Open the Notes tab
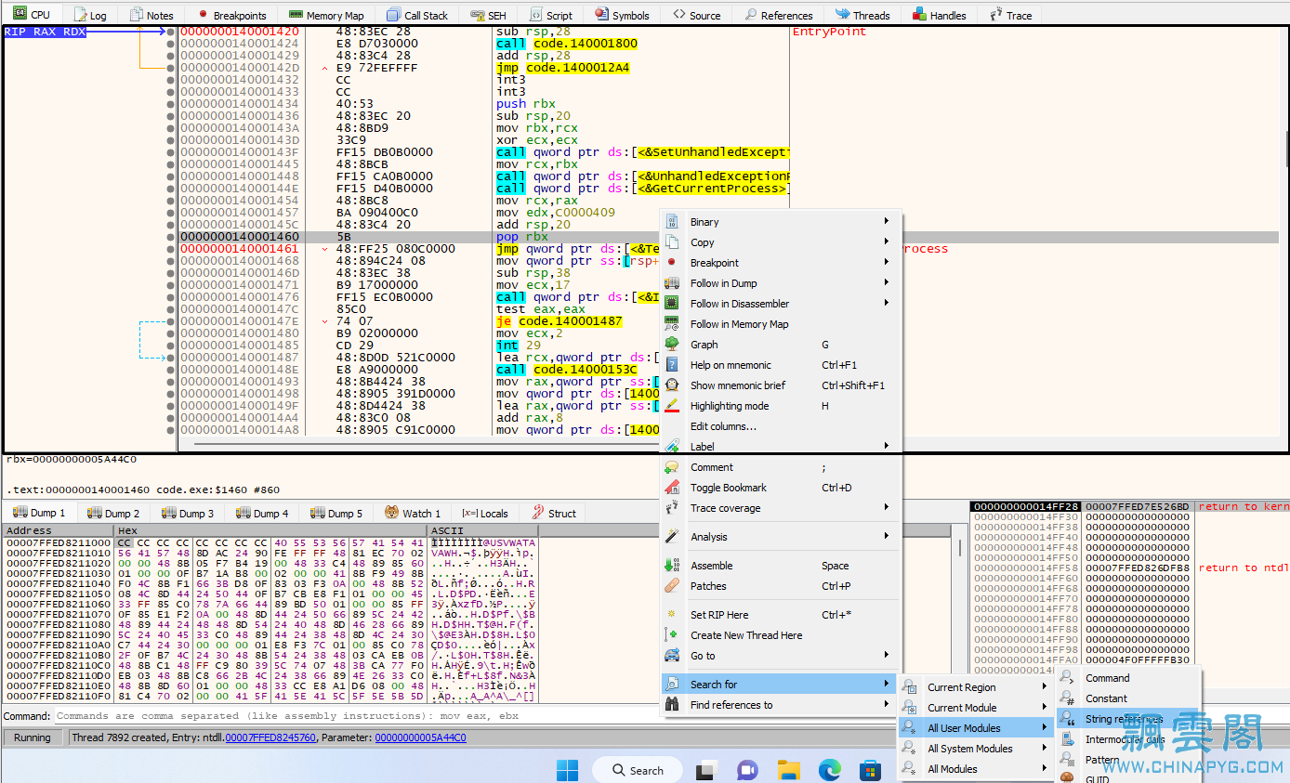The image size is (1290, 783). 151,15
